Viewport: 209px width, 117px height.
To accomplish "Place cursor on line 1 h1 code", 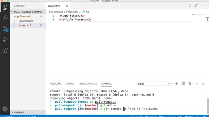I will tap(72, 16).
